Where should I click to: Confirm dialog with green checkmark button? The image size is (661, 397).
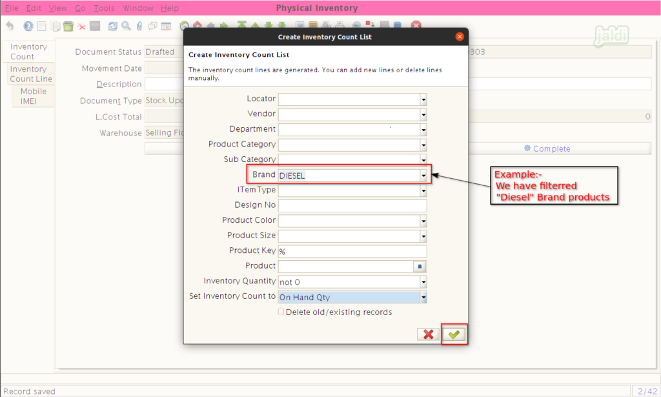[454, 334]
